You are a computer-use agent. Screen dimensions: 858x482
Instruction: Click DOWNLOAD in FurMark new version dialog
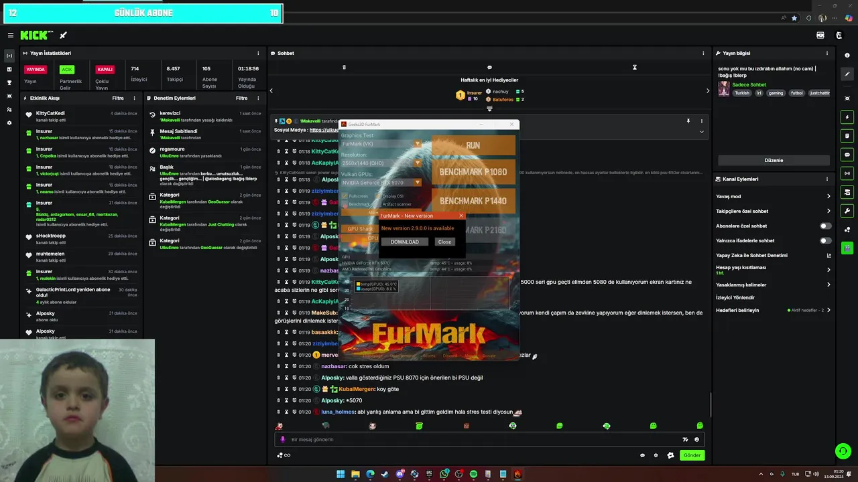click(405, 242)
